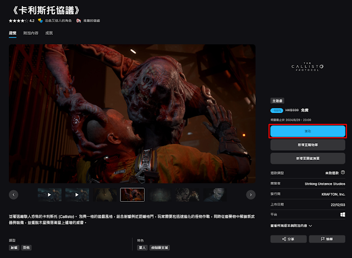Click the 分享 share button
The image size is (352, 258).
(x=288, y=239)
